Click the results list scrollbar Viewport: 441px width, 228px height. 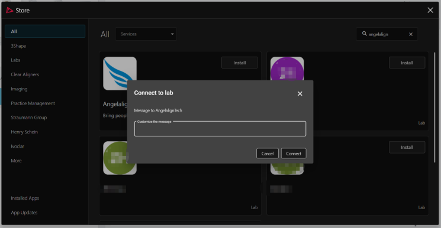pos(435,107)
